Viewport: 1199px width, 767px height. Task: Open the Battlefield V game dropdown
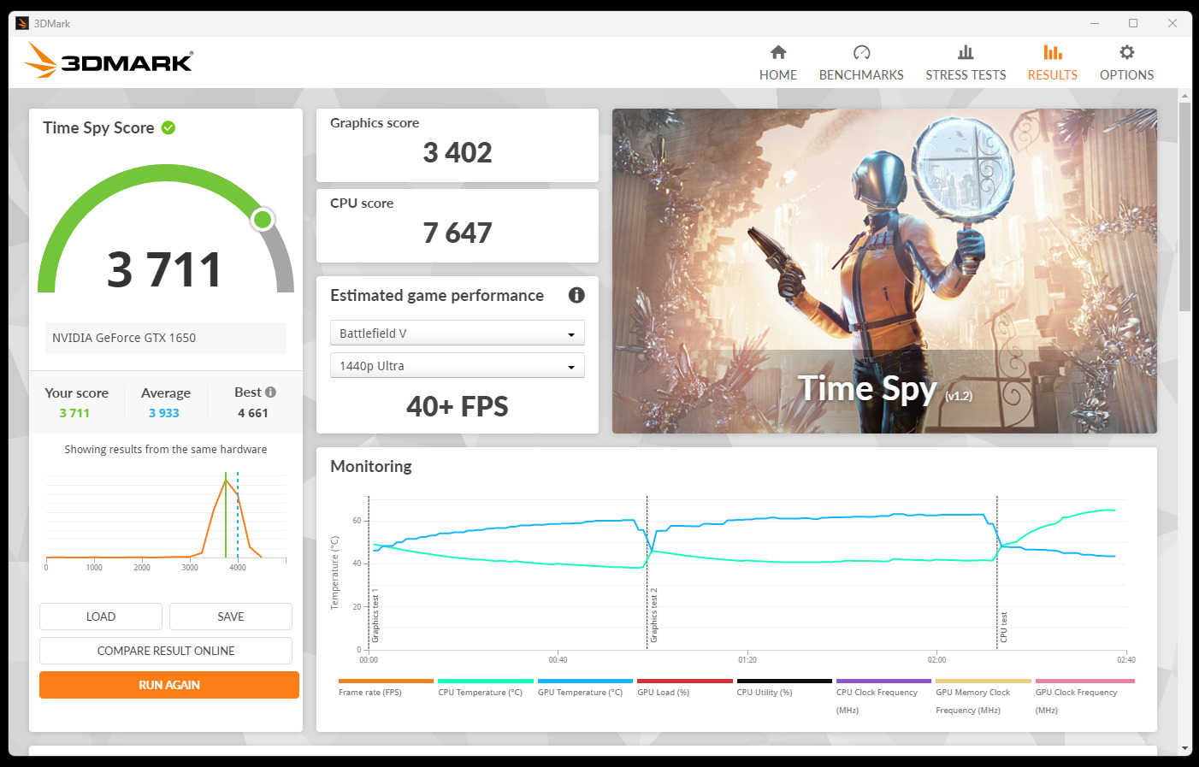point(457,333)
